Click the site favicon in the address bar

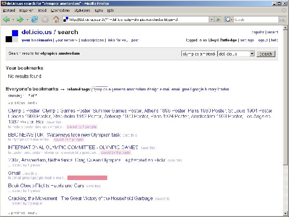[66, 19]
